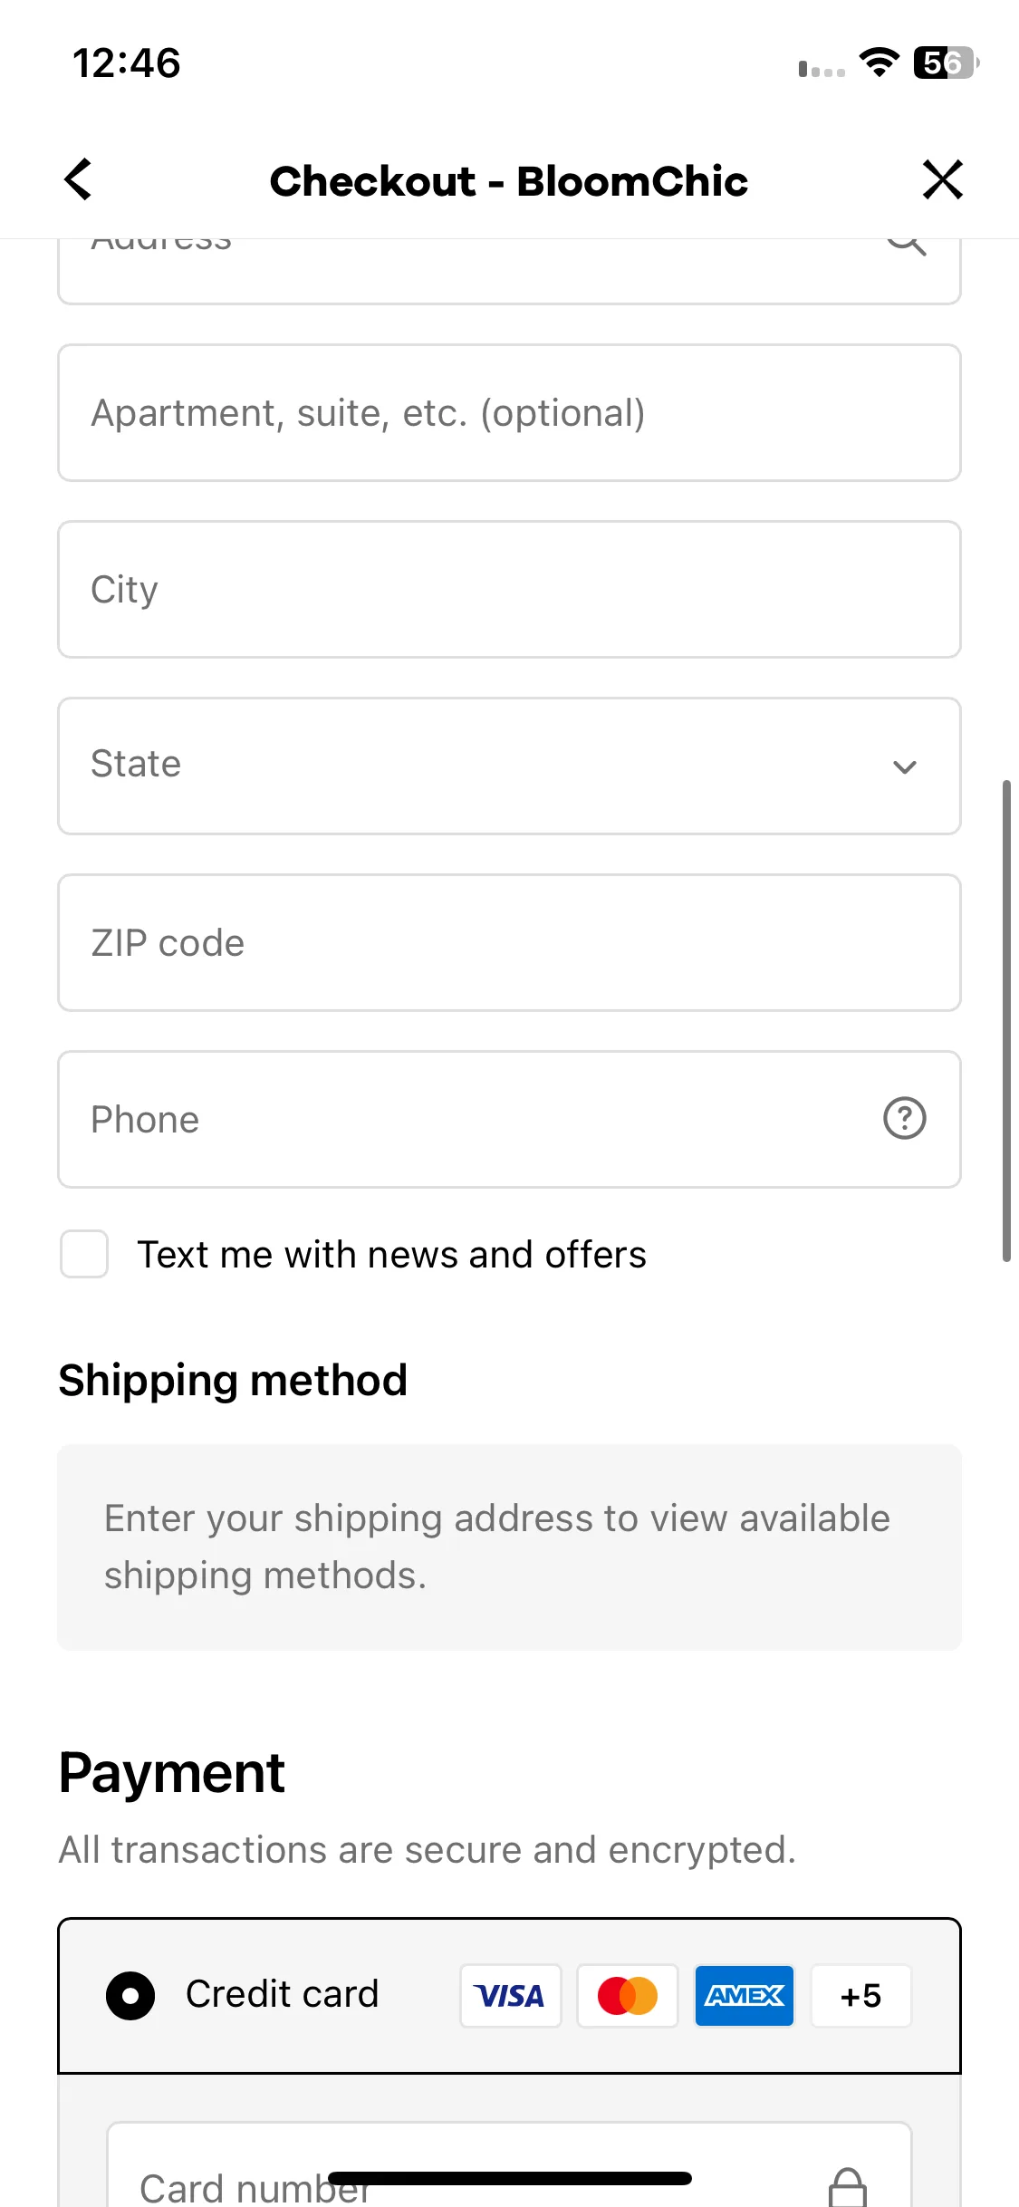
Task: Tap the Card number input field
Action: [x=509, y=2165]
